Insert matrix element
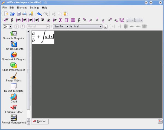164x130 pixels. (x=73, y=20)
